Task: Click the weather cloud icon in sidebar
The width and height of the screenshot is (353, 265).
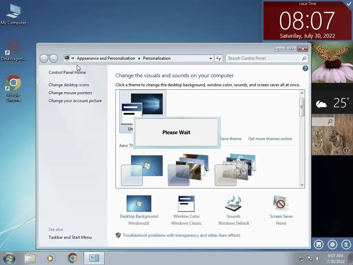Action: pyautogui.click(x=321, y=104)
